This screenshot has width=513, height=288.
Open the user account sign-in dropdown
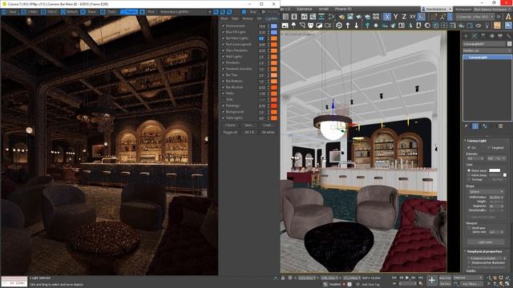coord(436,9)
